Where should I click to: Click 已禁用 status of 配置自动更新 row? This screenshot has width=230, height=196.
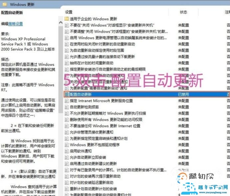click(x=183, y=95)
